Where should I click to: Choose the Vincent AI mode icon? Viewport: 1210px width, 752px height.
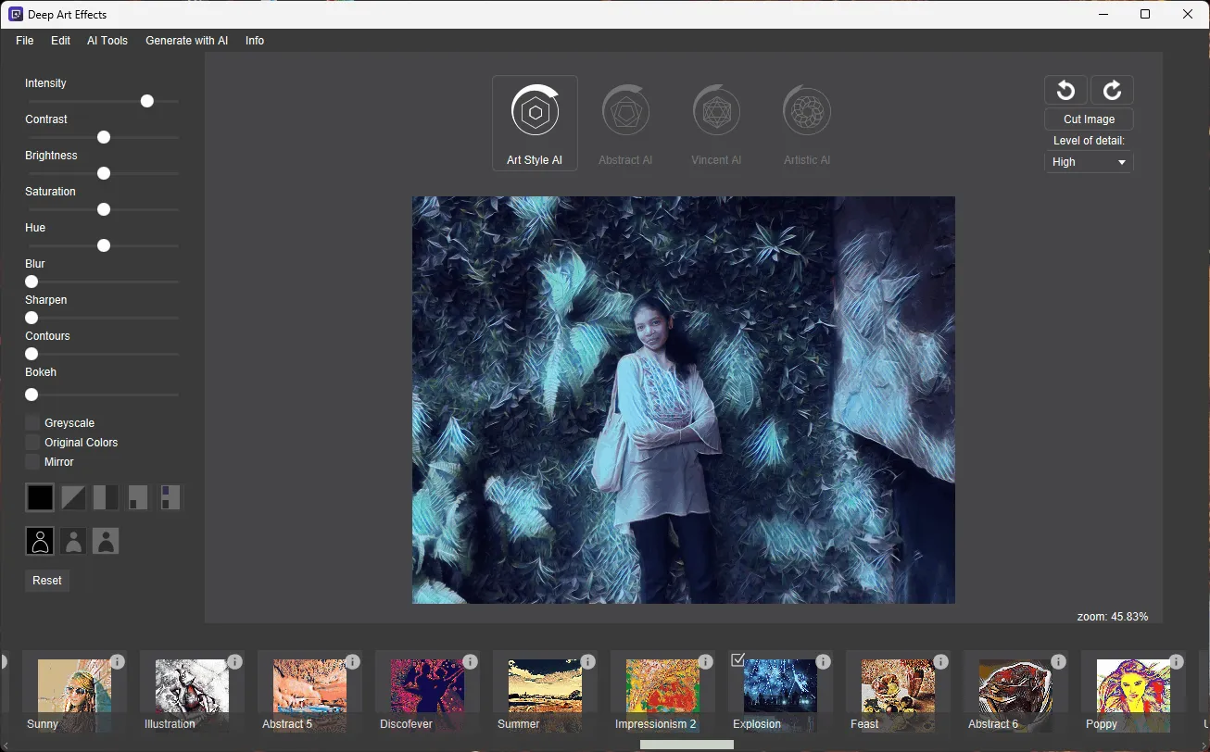point(716,113)
